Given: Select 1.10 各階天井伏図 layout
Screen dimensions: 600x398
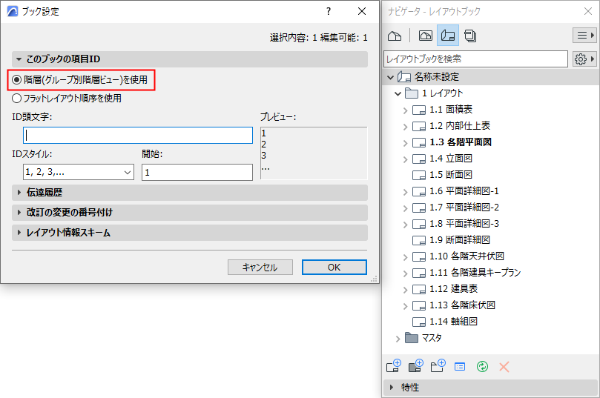Looking at the screenshot, I should pyautogui.click(x=467, y=256).
